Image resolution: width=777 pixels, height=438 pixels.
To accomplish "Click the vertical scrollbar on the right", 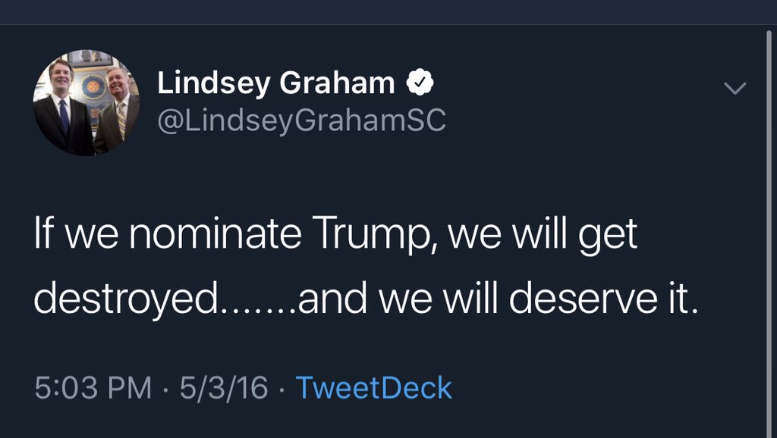I will (x=769, y=233).
